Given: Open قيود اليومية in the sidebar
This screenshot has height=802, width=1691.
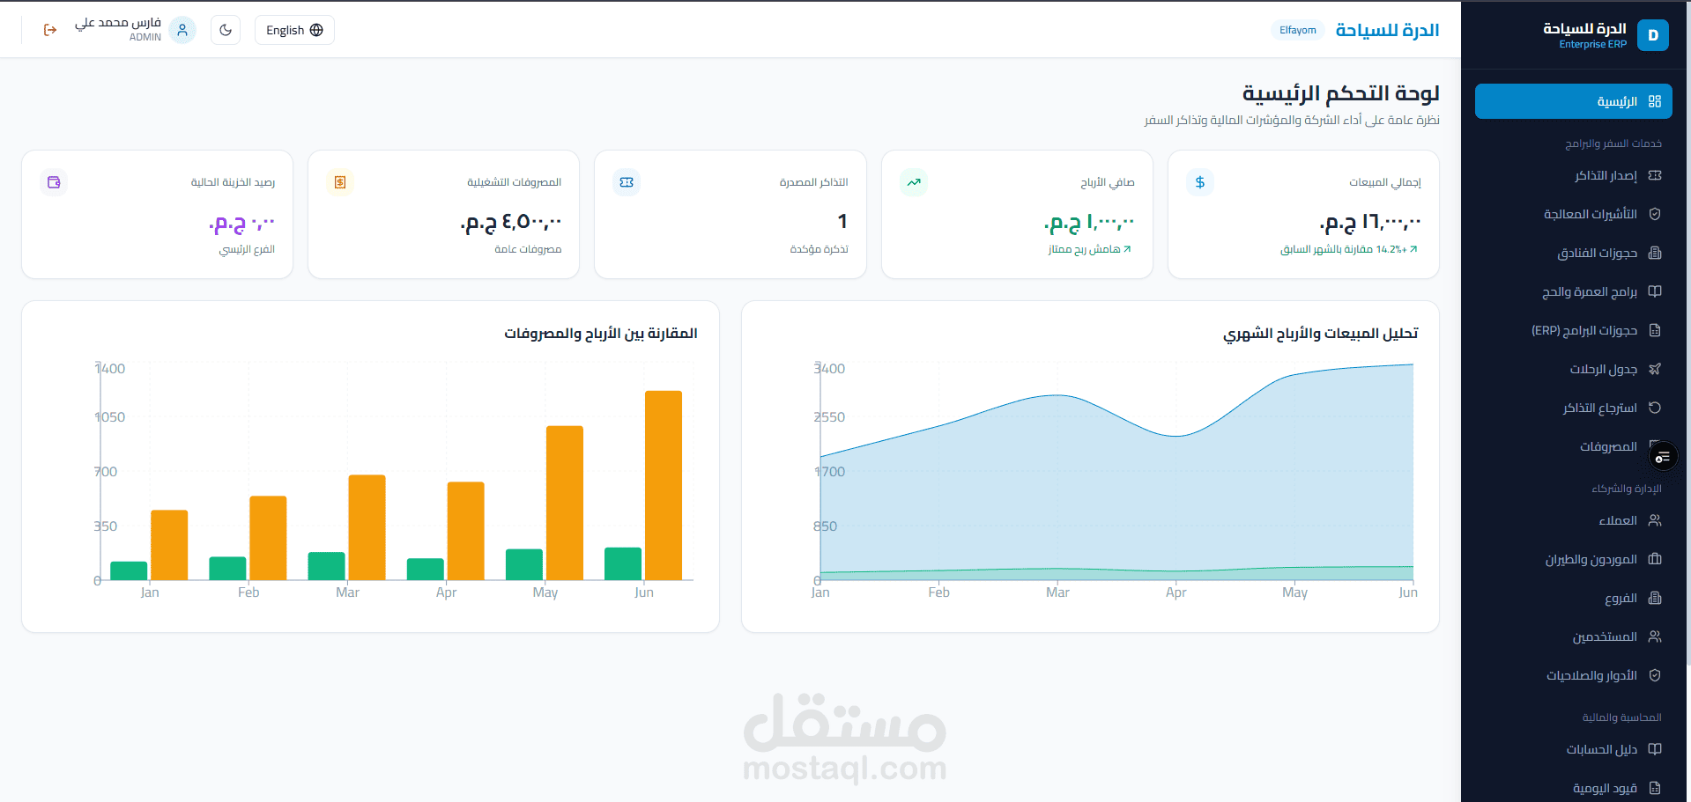Looking at the screenshot, I should coord(1573,788).
